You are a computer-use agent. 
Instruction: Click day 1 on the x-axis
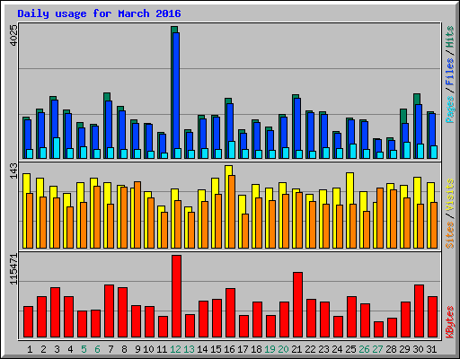(30, 349)
